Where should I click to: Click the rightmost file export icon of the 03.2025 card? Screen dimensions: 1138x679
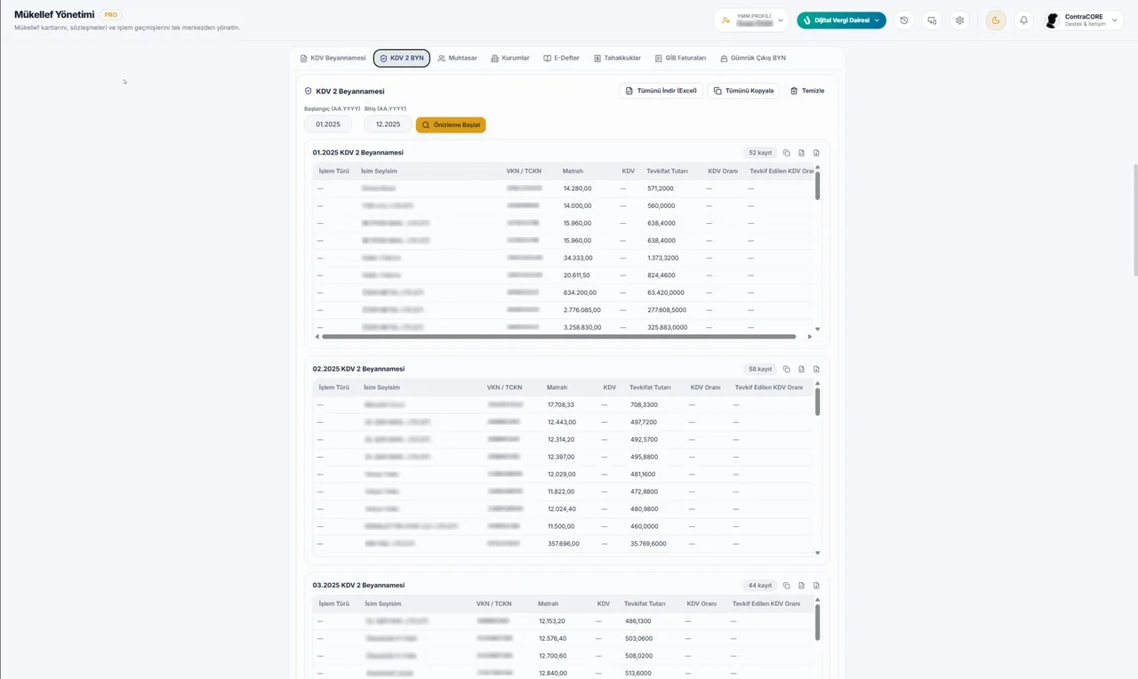[x=816, y=586]
